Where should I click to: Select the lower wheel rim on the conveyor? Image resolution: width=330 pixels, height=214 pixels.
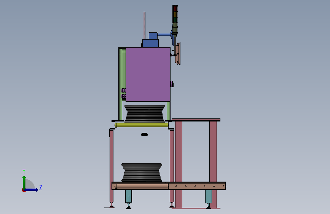[x=142, y=172]
